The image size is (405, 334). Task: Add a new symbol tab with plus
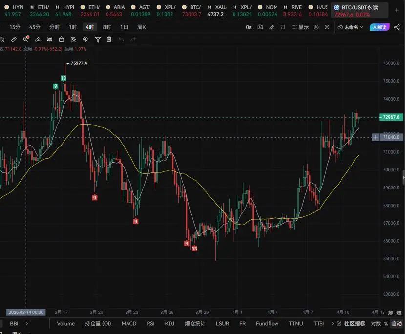[x=397, y=10]
